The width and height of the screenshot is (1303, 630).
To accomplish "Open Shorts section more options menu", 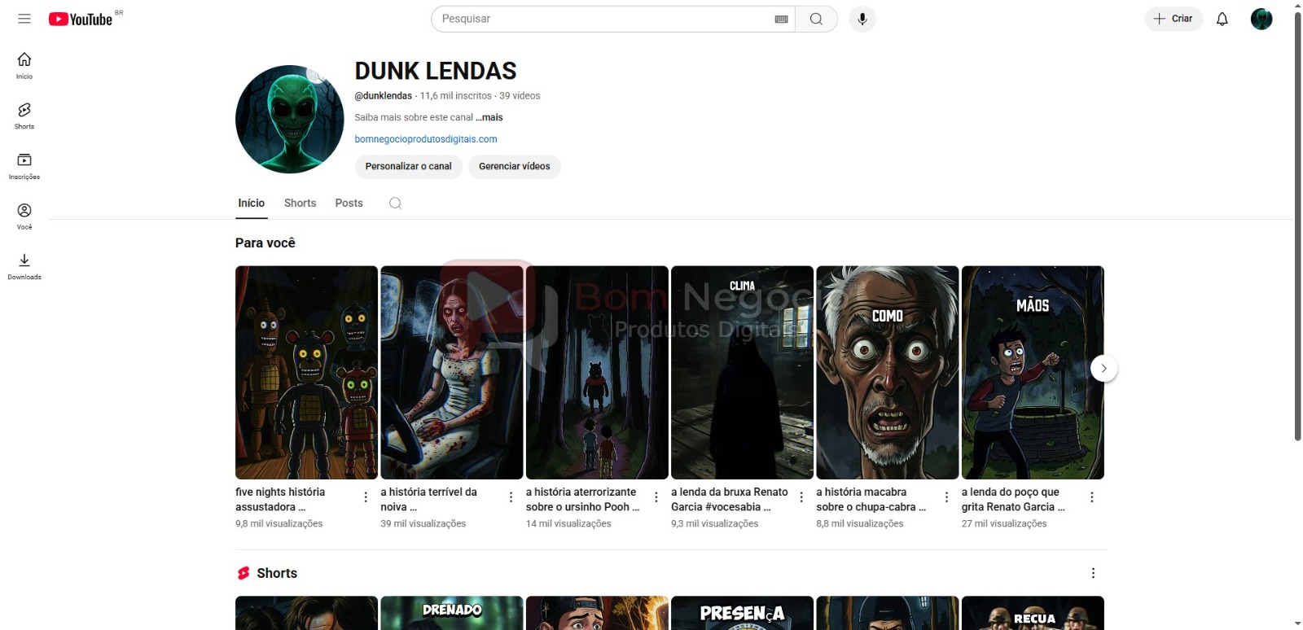I will (1093, 573).
